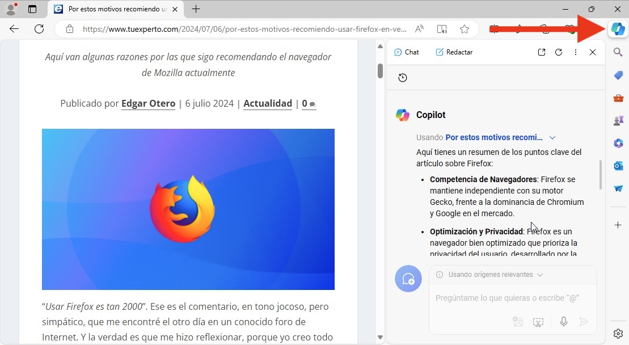Open Search in Edge sidebar
Image resolution: width=629 pixels, height=345 pixels.
(x=618, y=52)
